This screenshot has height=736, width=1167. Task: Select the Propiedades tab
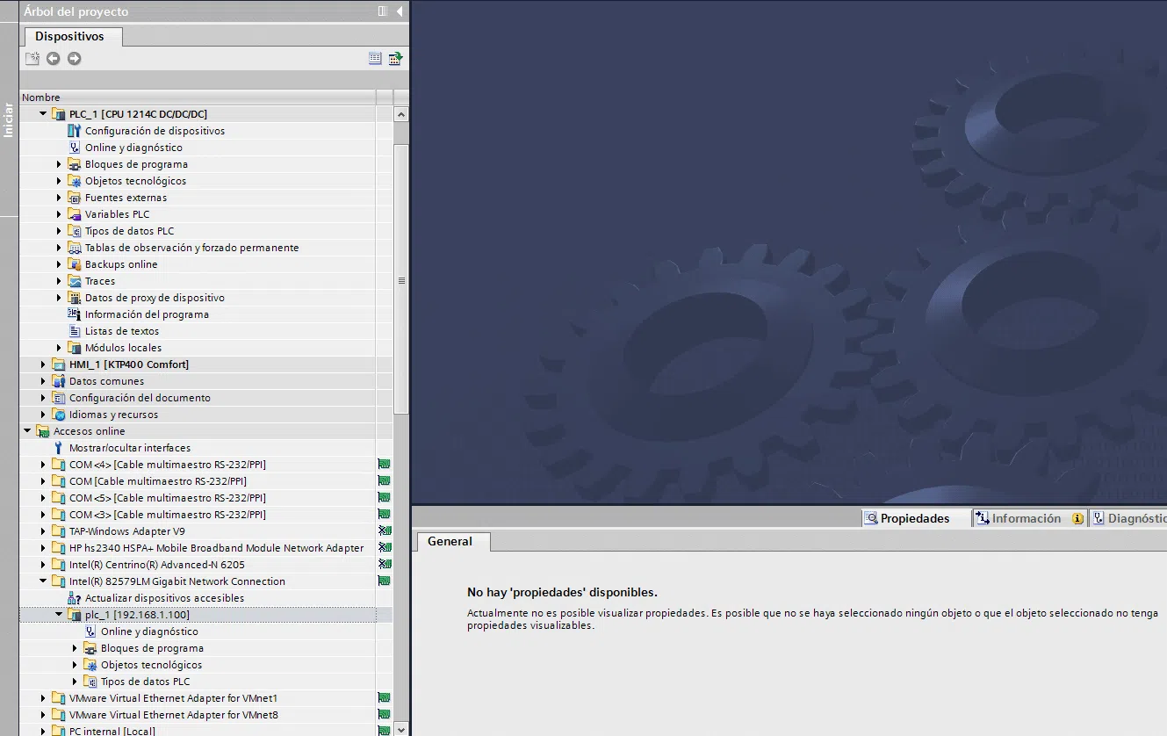coord(914,518)
